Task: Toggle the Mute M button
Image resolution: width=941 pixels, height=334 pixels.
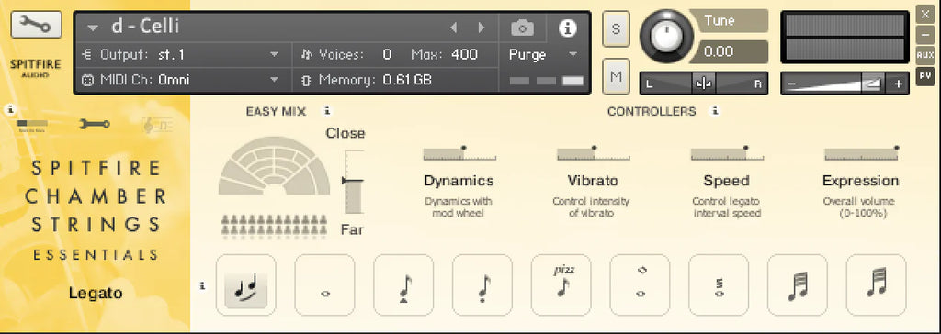Action: coord(616,76)
